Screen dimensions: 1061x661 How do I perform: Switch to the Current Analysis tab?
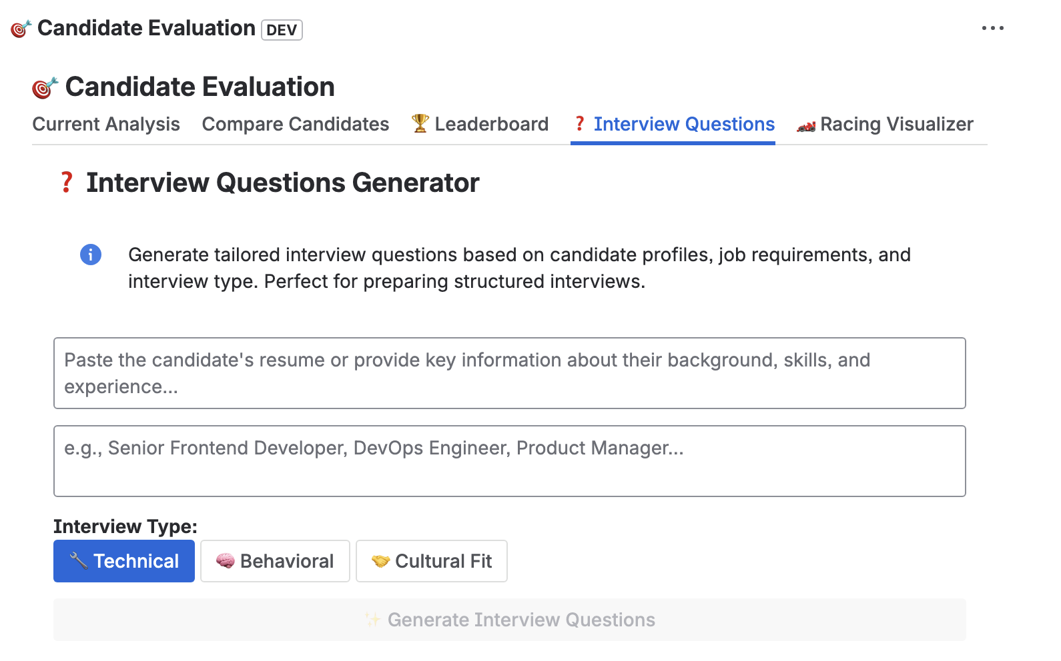[106, 124]
